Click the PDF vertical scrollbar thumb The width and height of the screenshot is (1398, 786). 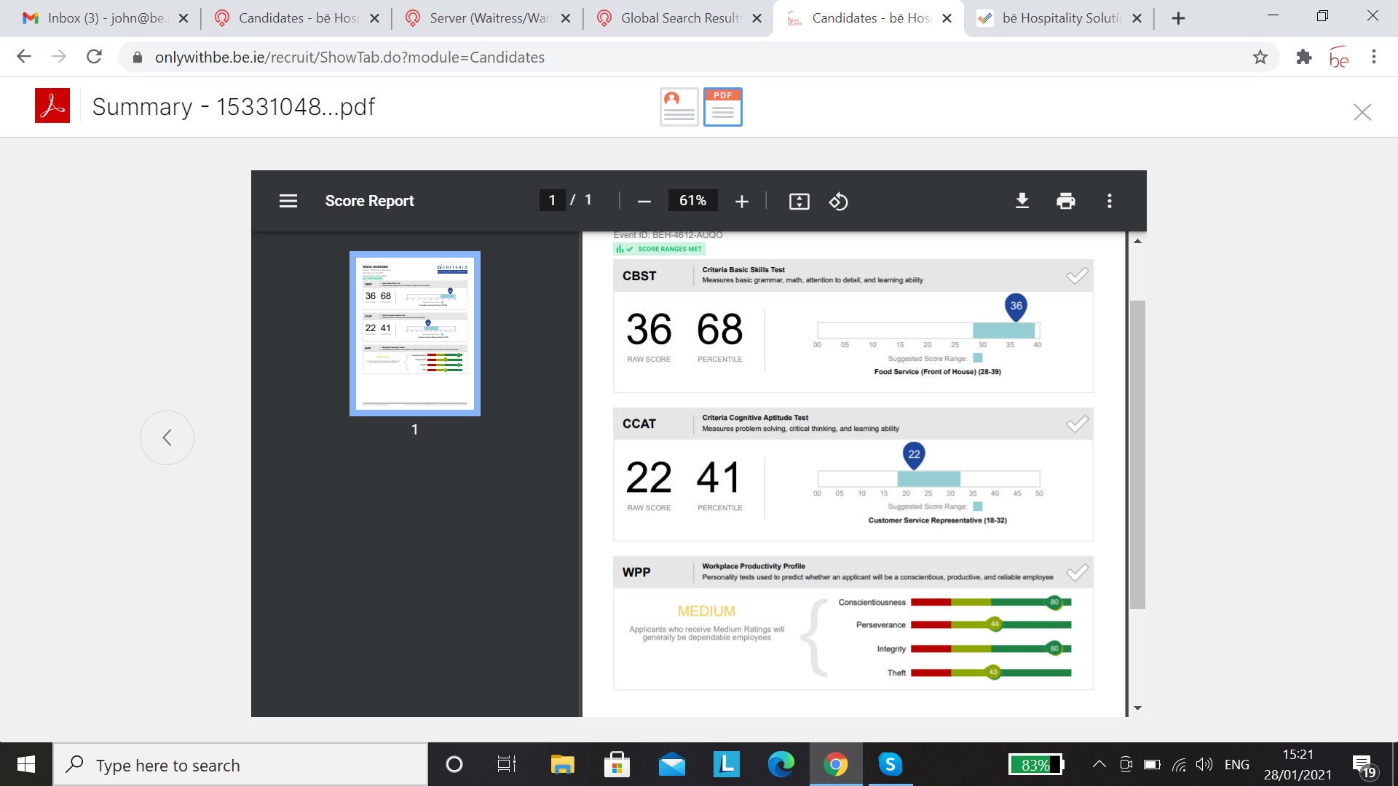coord(1137,454)
